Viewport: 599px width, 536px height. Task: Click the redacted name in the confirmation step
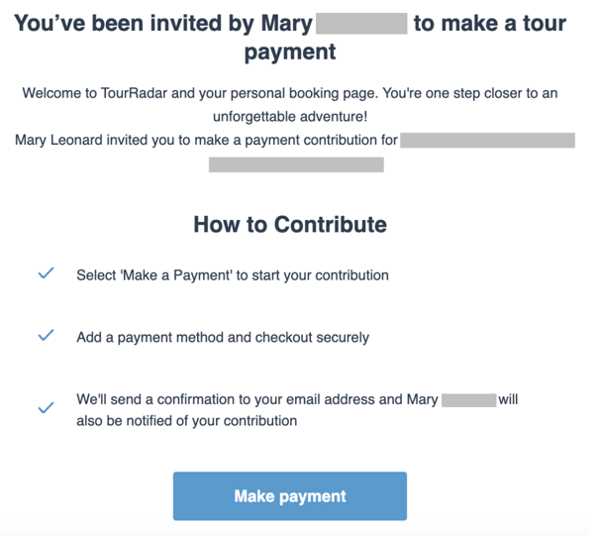[468, 400]
